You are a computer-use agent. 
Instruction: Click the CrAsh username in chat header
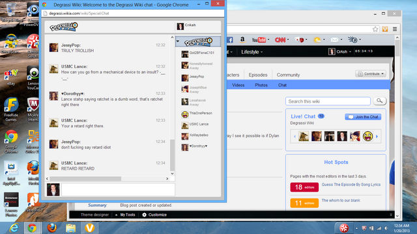click(x=190, y=25)
